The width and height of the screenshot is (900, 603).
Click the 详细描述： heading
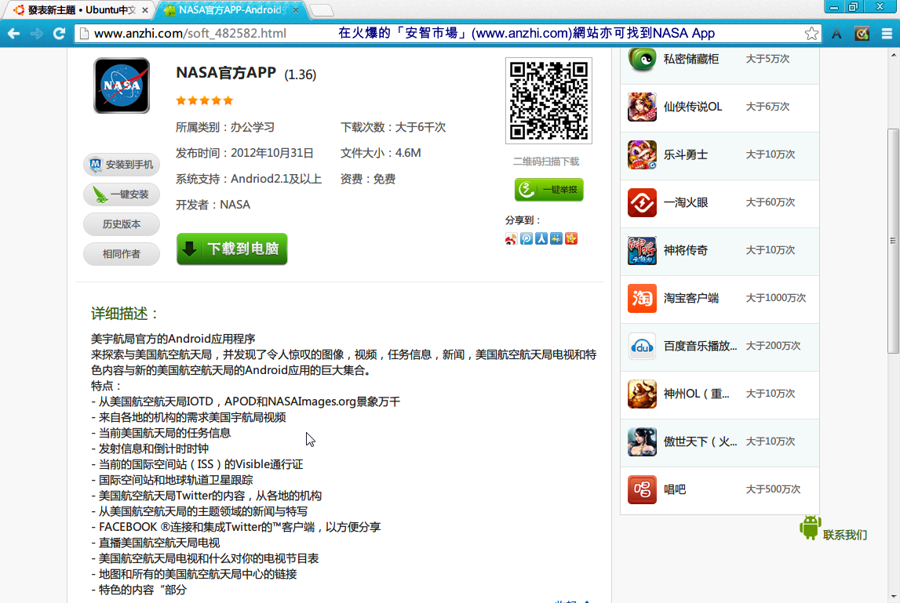(125, 313)
